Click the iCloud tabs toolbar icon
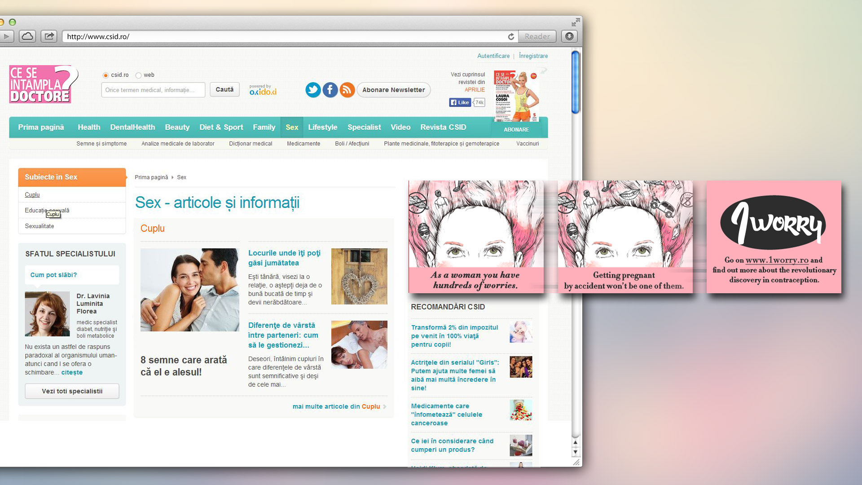The height and width of the screenshot is (485, 862). point(27,36)
